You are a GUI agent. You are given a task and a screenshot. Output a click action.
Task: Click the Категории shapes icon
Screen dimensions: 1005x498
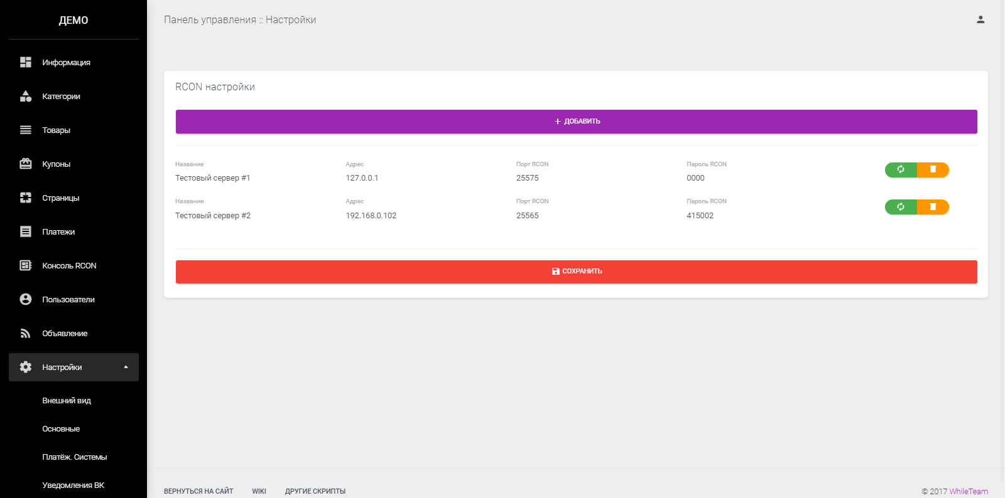(26, 96)
